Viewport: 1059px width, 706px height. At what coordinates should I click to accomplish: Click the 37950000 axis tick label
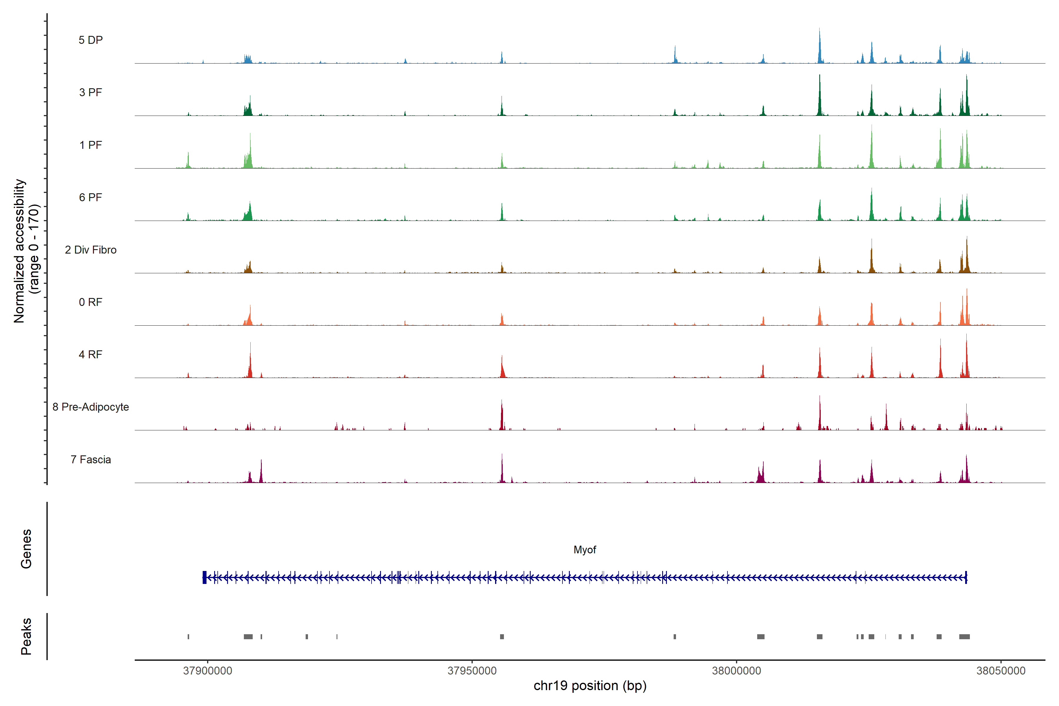pyautogui.click(x=472, y=670)
